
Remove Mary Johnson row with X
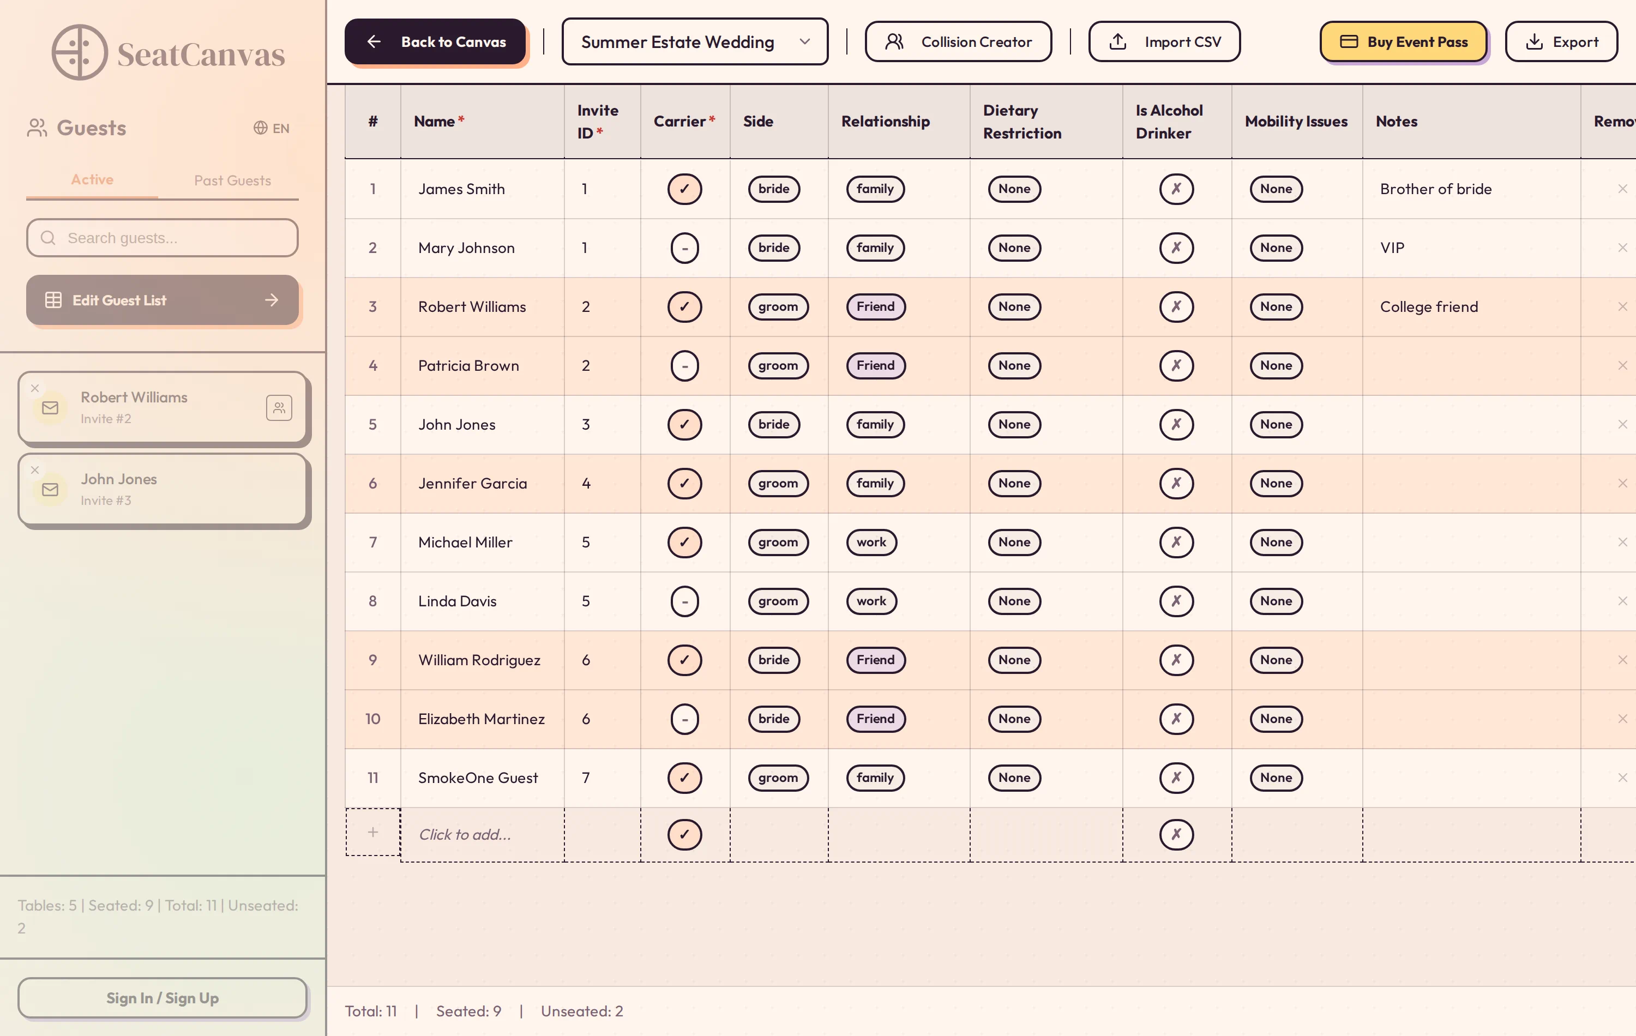pos(1622,248)
